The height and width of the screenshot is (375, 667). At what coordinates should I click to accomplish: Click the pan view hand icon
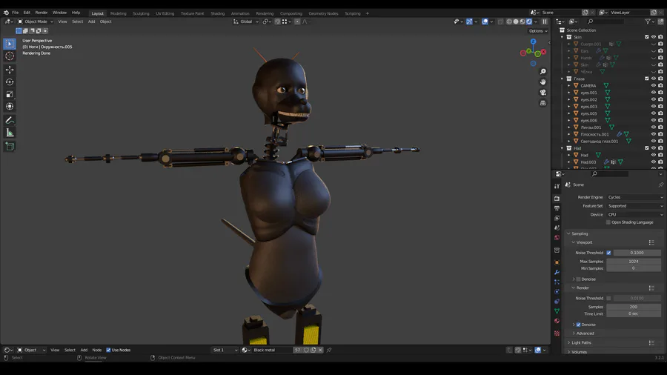[x=542, y=82]
